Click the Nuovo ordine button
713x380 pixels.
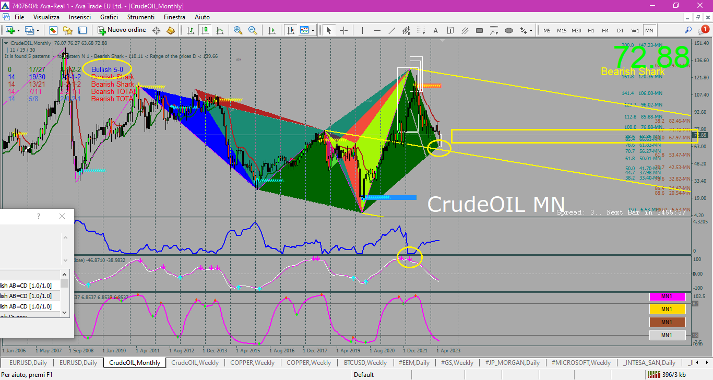coord(122,30)
